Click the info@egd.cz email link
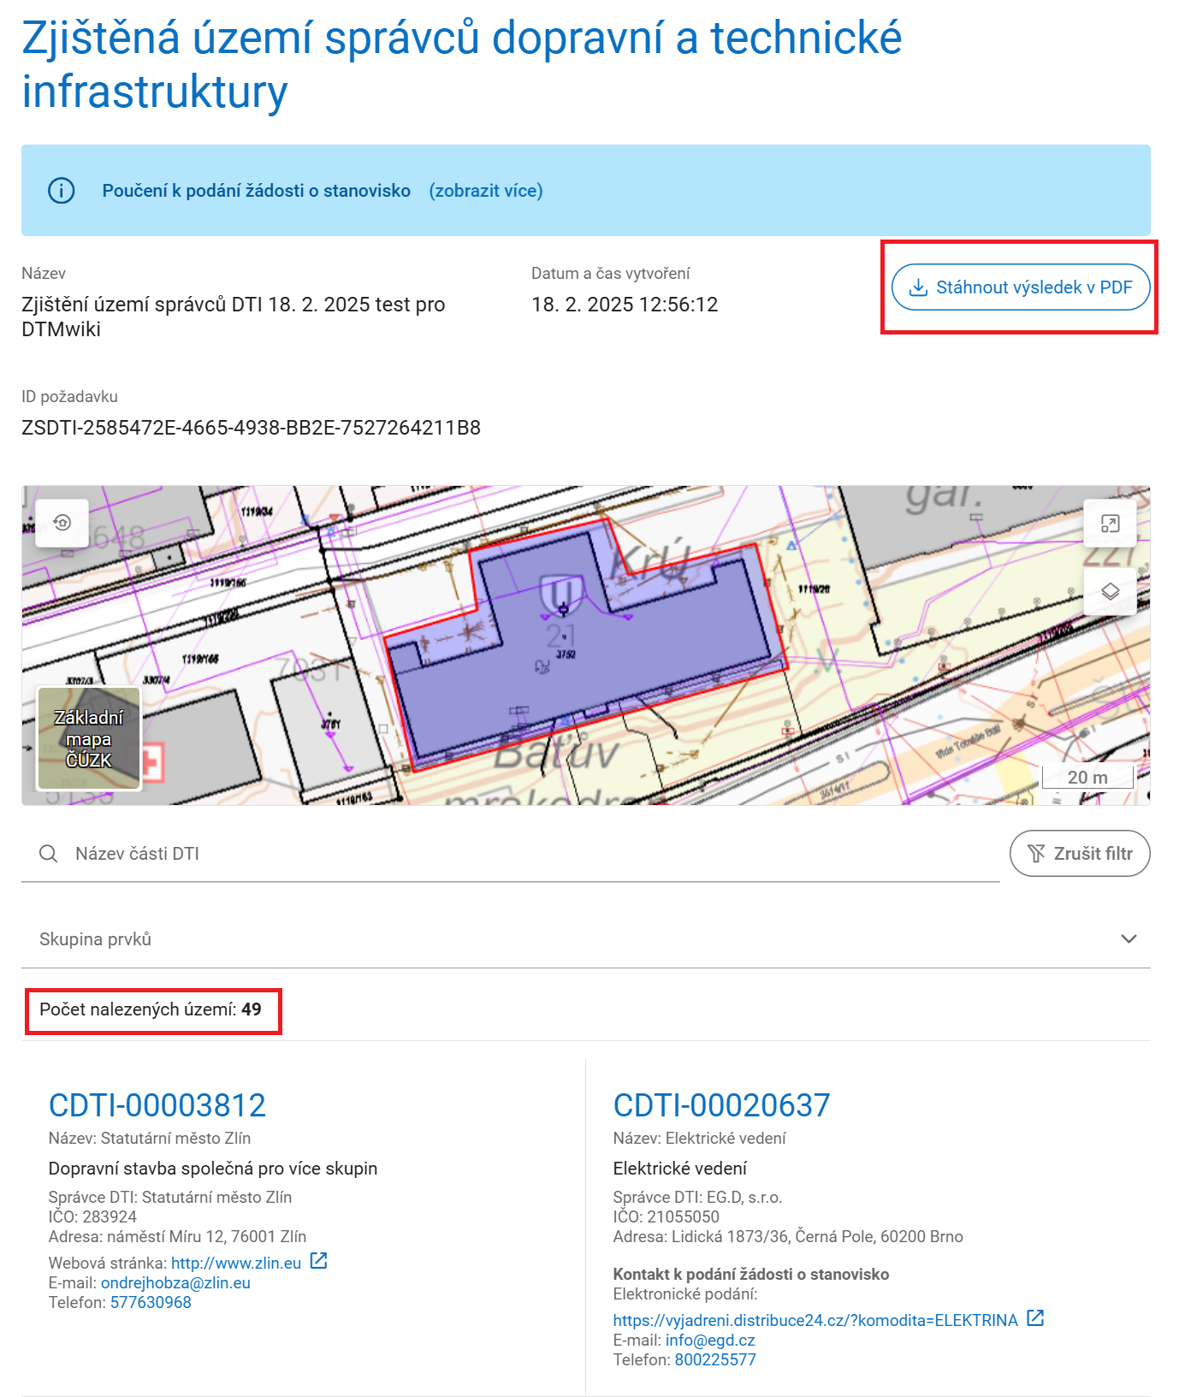The height and width of the screenshot is (1397, 1179). [710, 1341]
